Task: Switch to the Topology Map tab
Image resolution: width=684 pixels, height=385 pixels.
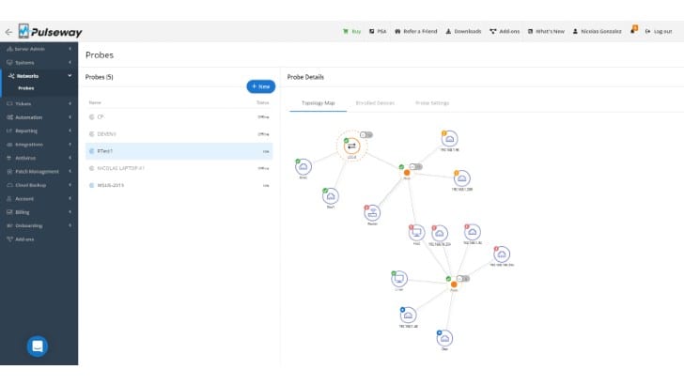Action: 318,103
